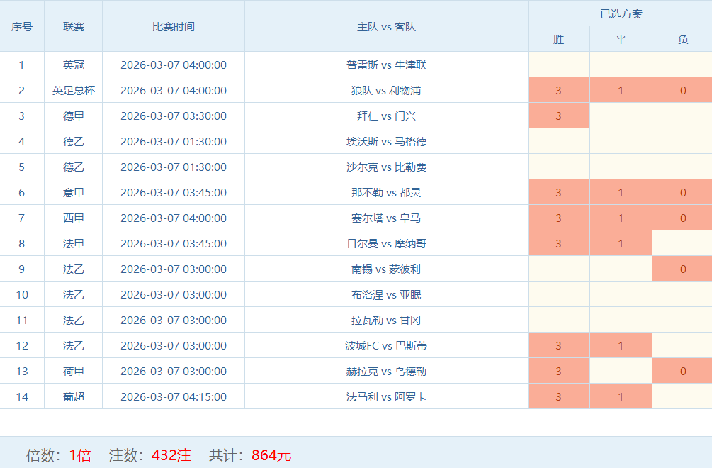
Task: Click the 负 column header
Action: [682, 40]
